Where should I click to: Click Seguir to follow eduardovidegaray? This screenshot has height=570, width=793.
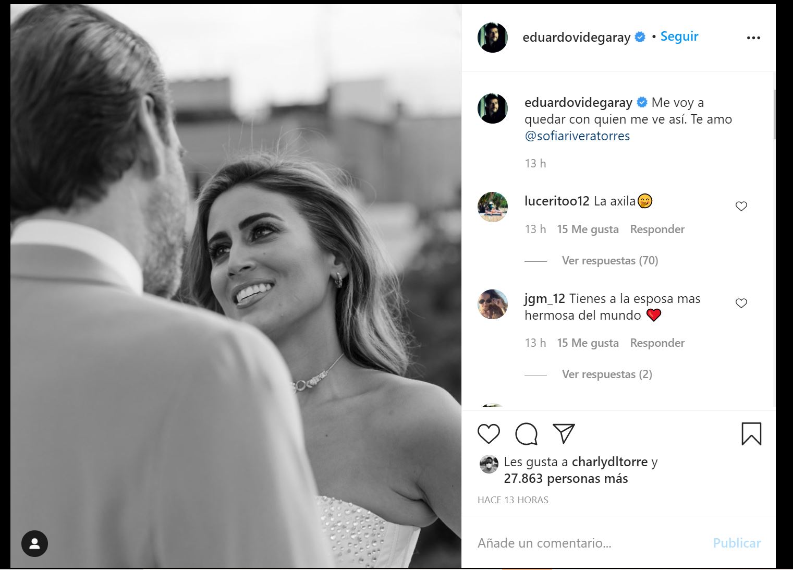(679, 37)
